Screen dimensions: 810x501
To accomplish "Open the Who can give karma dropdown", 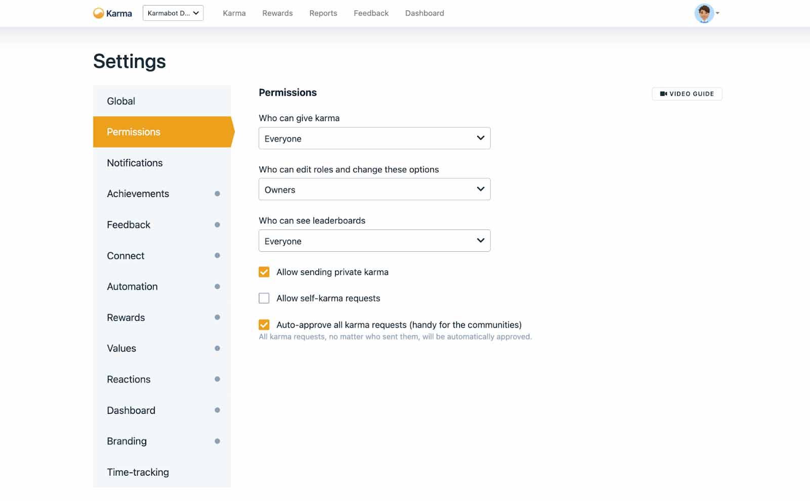I will (x=374, y=138).
